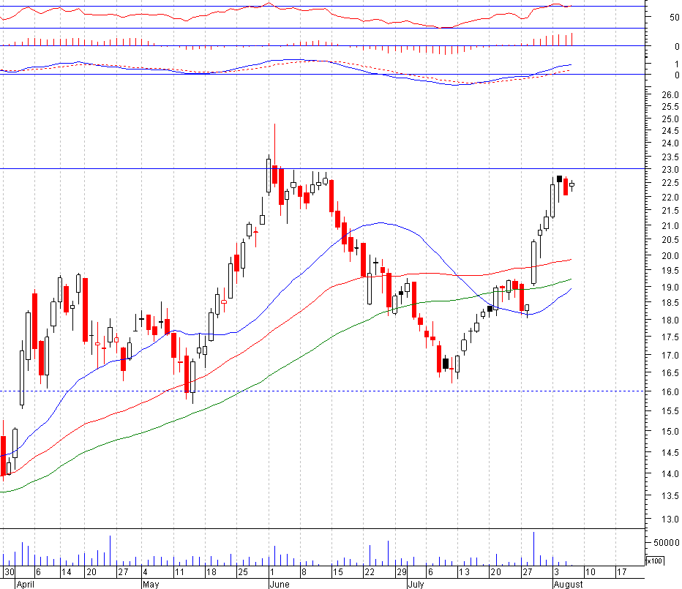Select the July month label
Viewport: 682px width, 589px height.
pos(416,584)
